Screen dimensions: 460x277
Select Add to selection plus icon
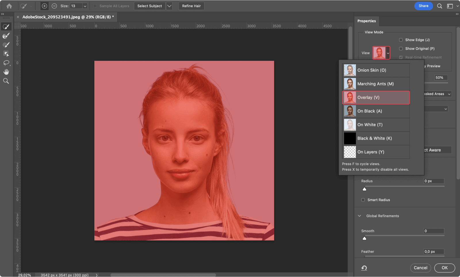click(x=45, y=6)
